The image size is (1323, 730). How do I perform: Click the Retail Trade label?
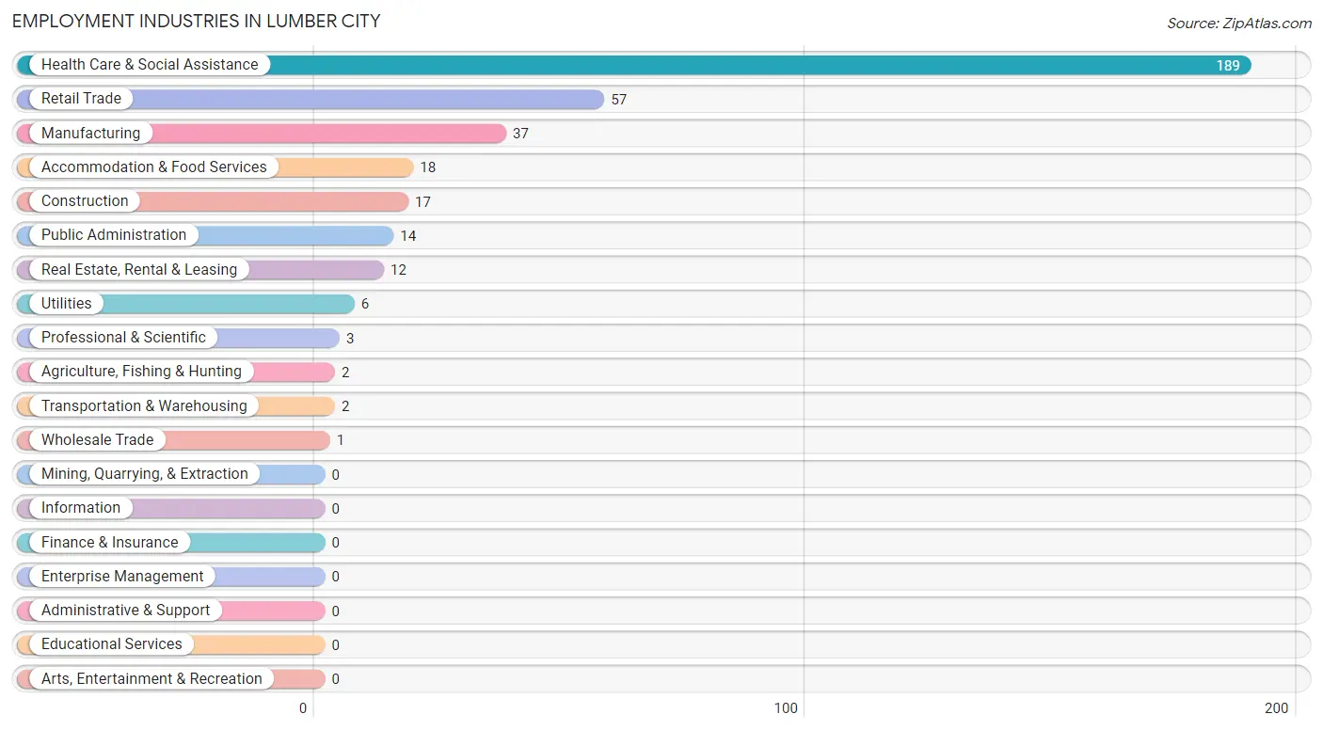(81, 99)
